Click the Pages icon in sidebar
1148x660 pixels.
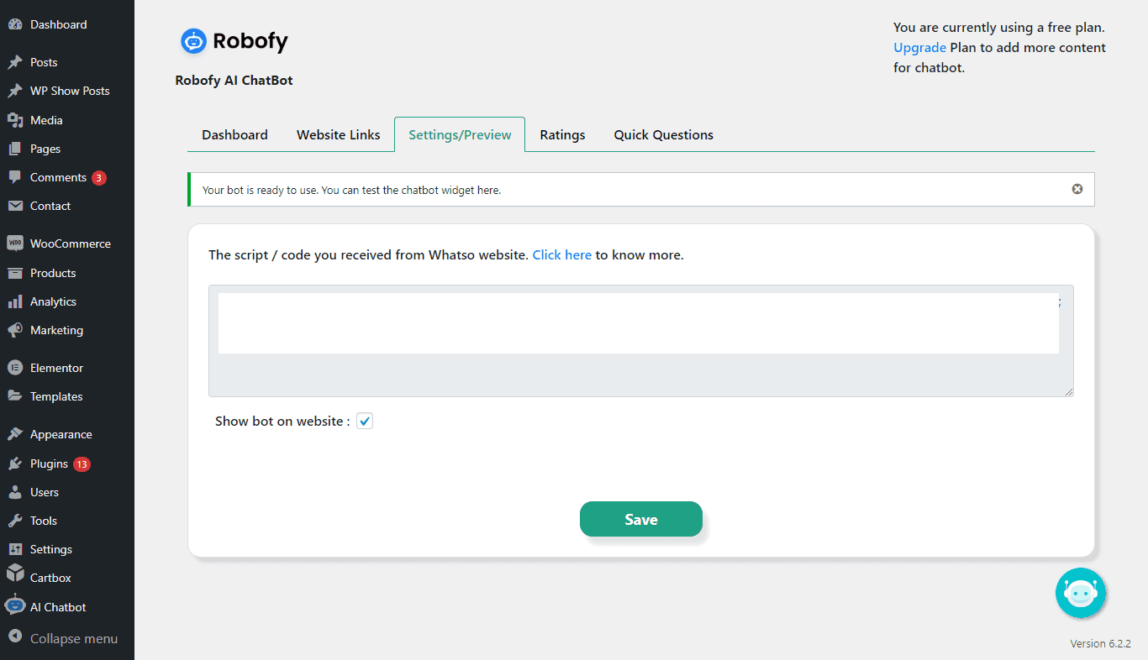tap(15, 149)
